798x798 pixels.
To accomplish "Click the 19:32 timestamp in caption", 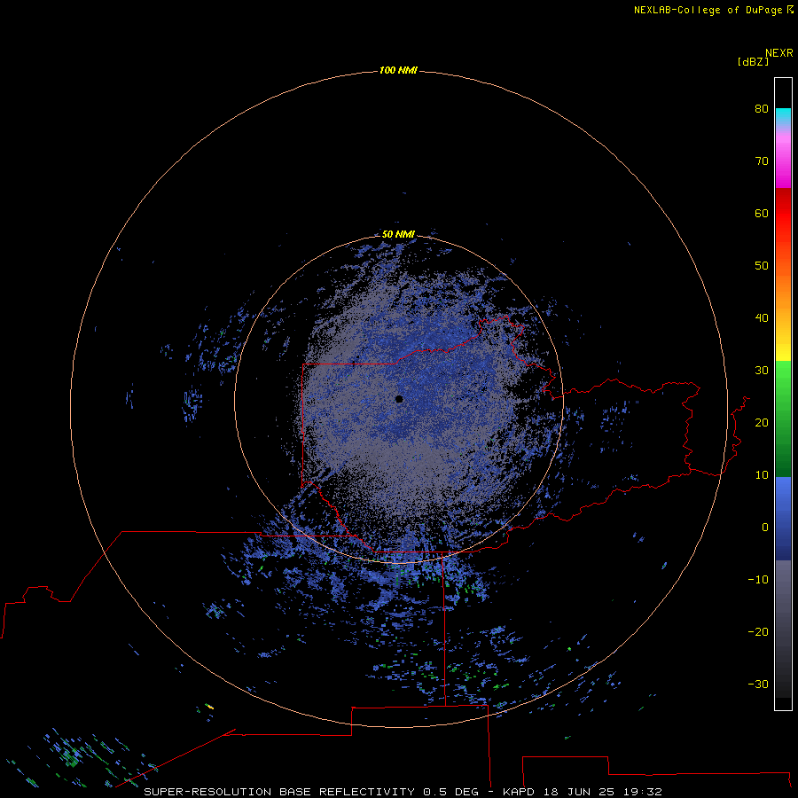I will point(642,792).
